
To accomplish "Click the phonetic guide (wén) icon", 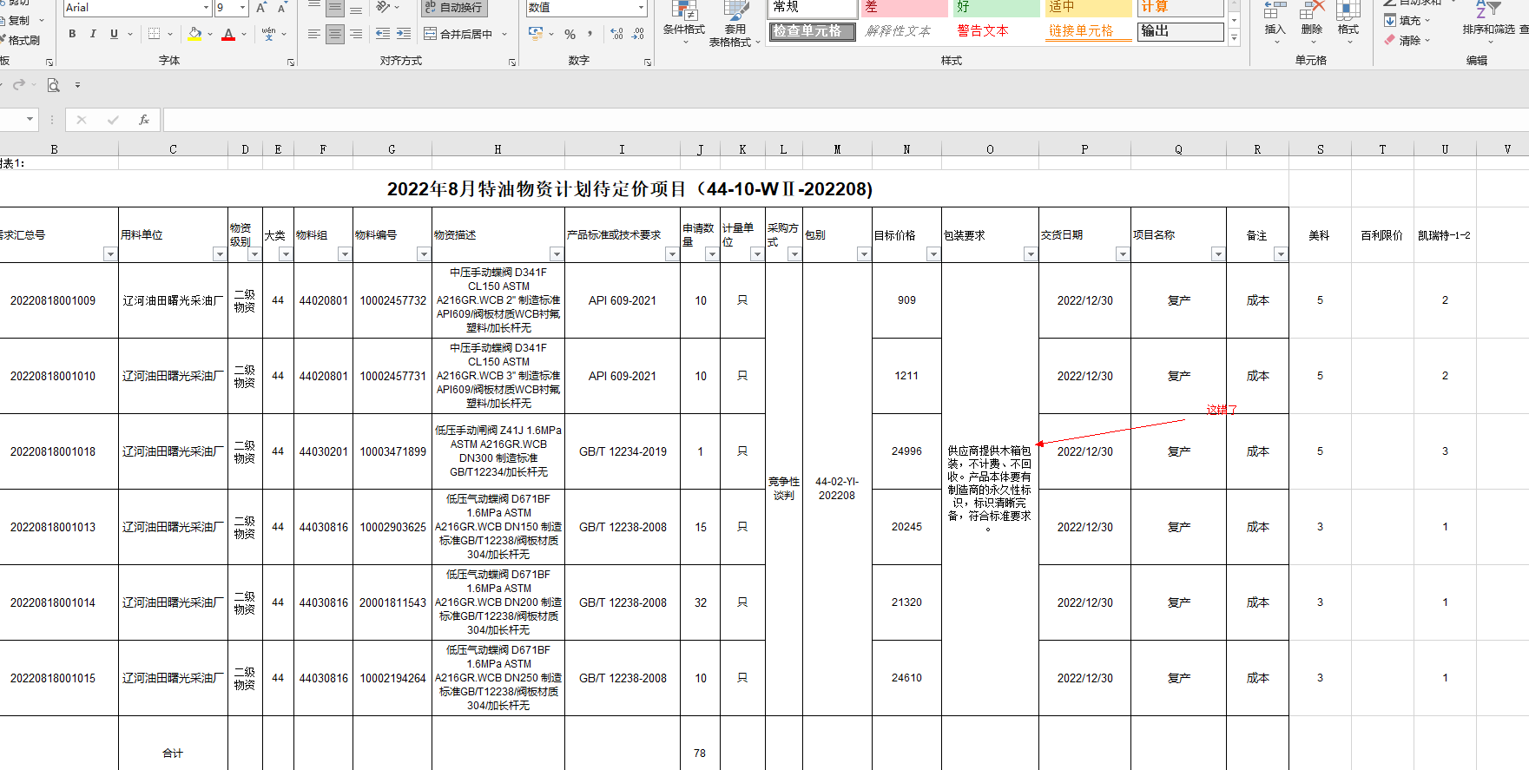I will (268, 34).
